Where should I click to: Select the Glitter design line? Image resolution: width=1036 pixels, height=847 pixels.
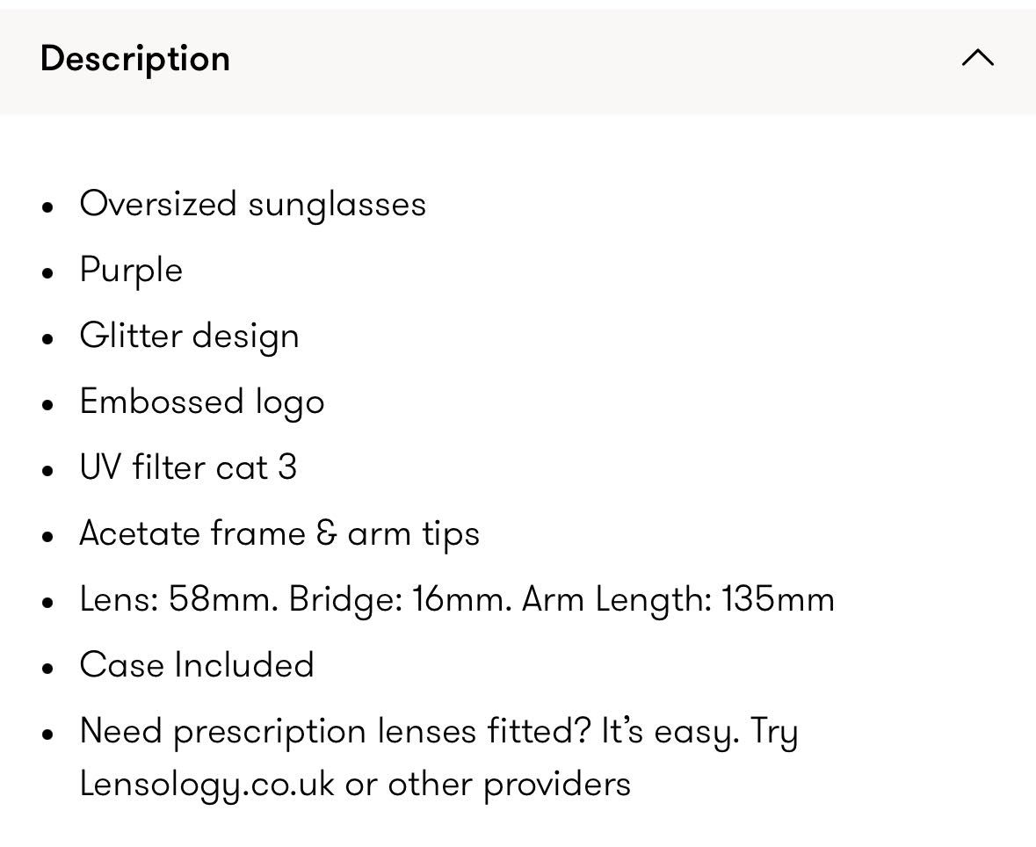(x=190, y=337)
